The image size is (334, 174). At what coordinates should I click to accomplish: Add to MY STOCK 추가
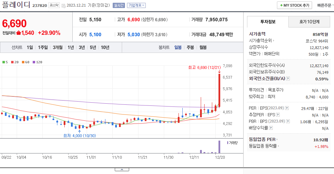click(294, 5)
